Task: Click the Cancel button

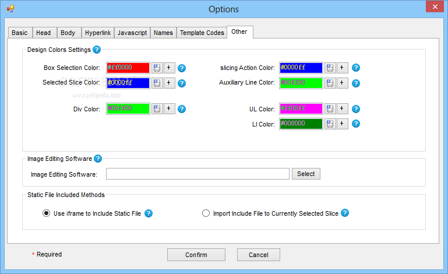Action: point(259,255)
